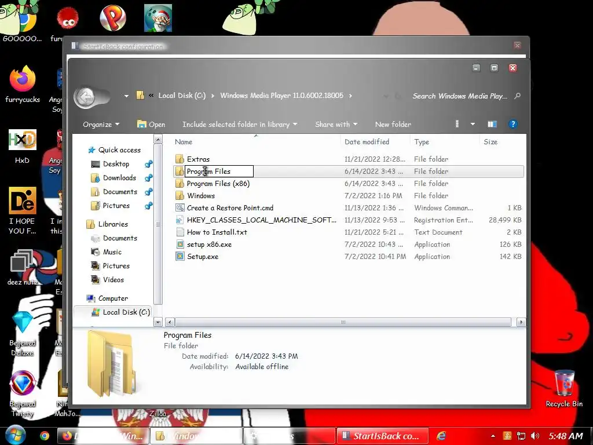This screenshot has height=445, width=593.
Task: Open the Dreamweaver I HOPE YOU F... desktop icon
Action: click(23, 210)
